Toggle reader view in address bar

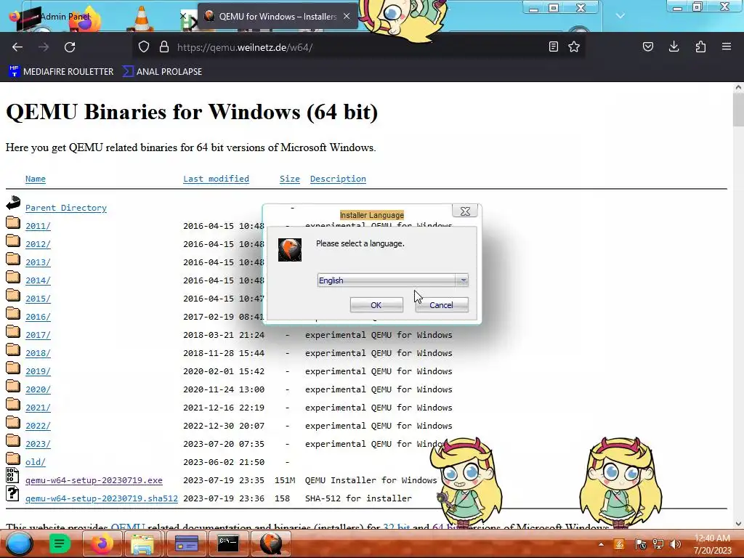(553, 46)
